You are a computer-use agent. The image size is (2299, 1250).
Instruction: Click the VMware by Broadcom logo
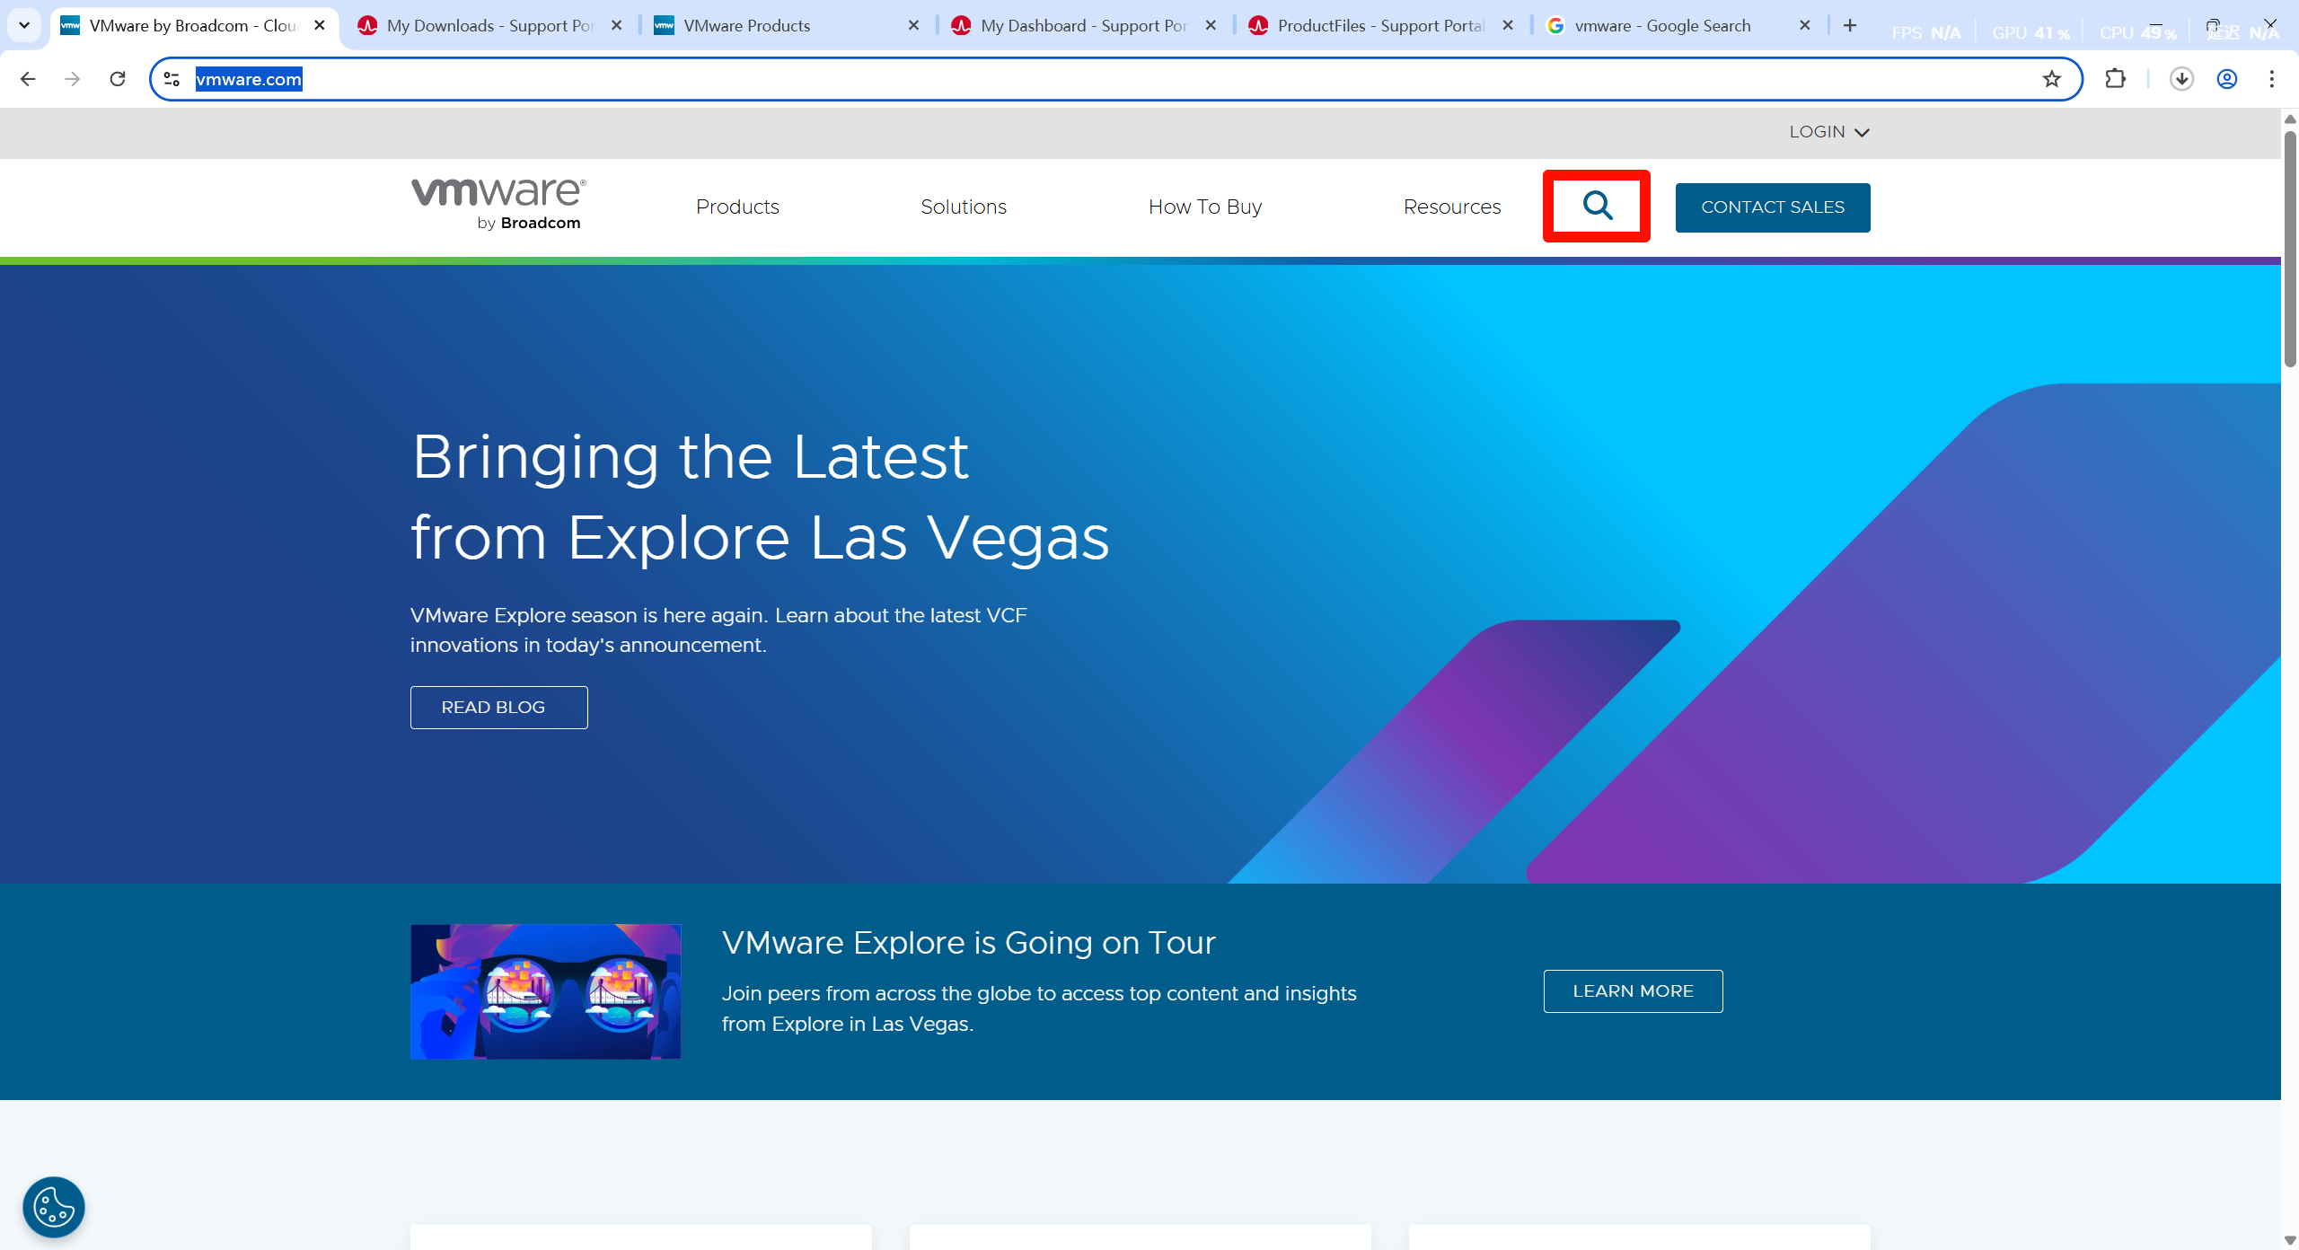tap(497, 203)
